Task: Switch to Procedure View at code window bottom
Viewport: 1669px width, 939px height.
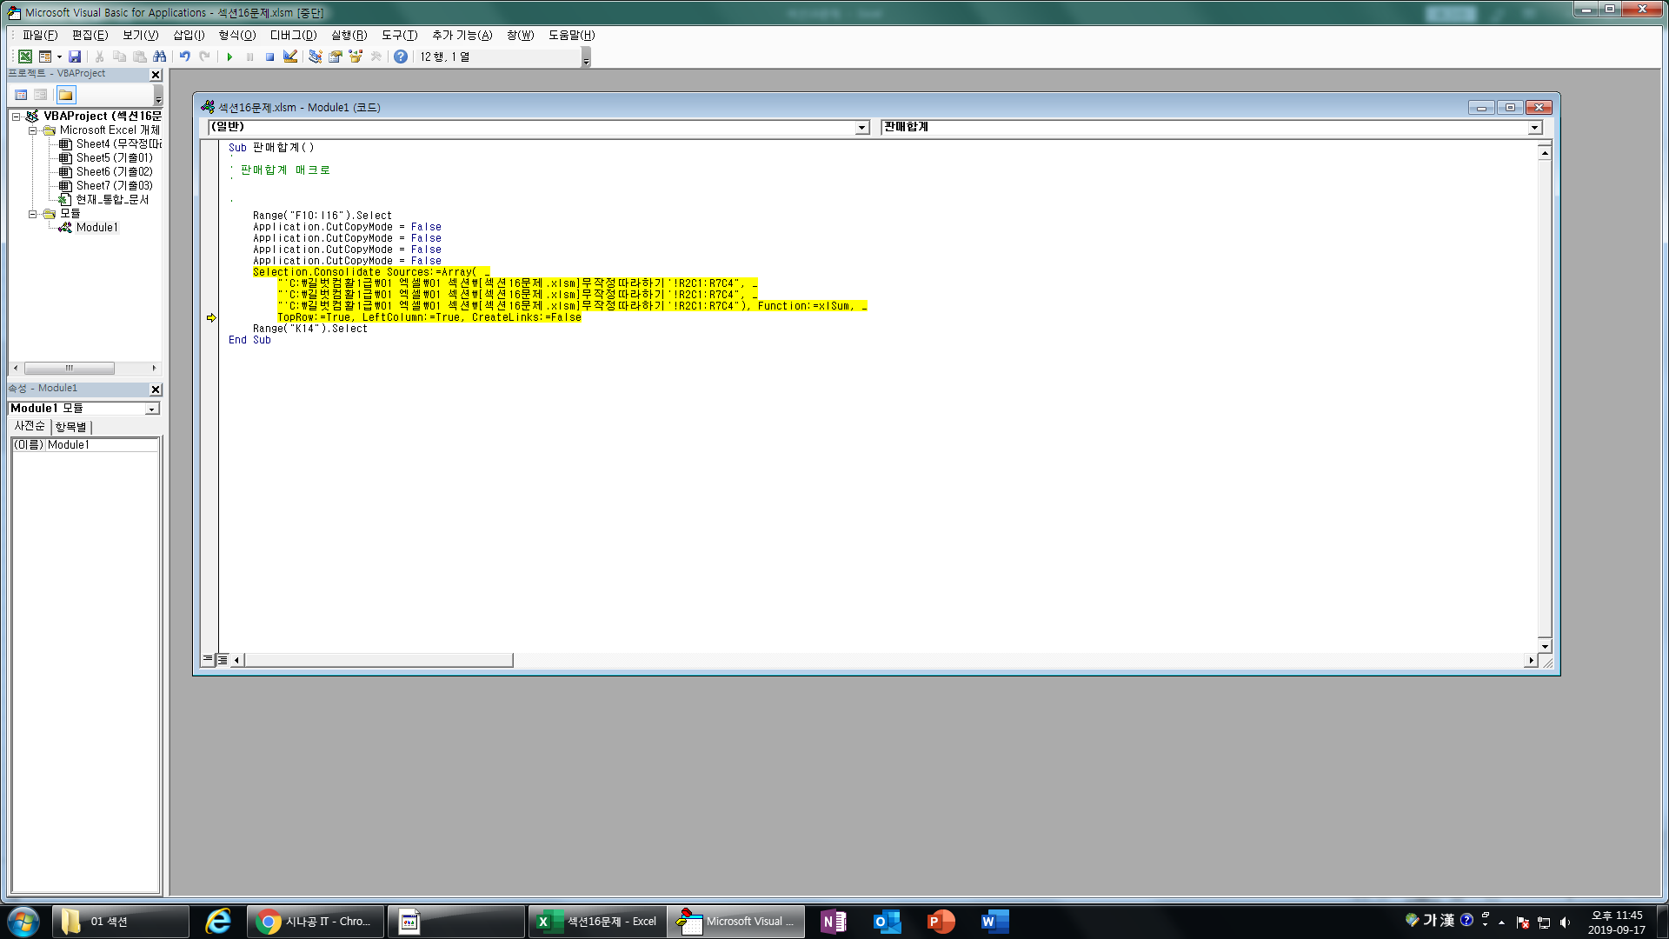Action: 208,660
